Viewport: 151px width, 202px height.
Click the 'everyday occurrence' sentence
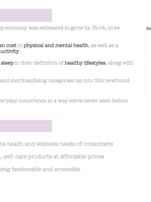pos(64,101)
